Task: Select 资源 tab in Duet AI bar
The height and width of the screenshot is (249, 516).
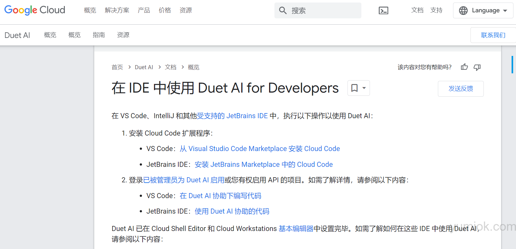Action: click(x=123, y=35)
